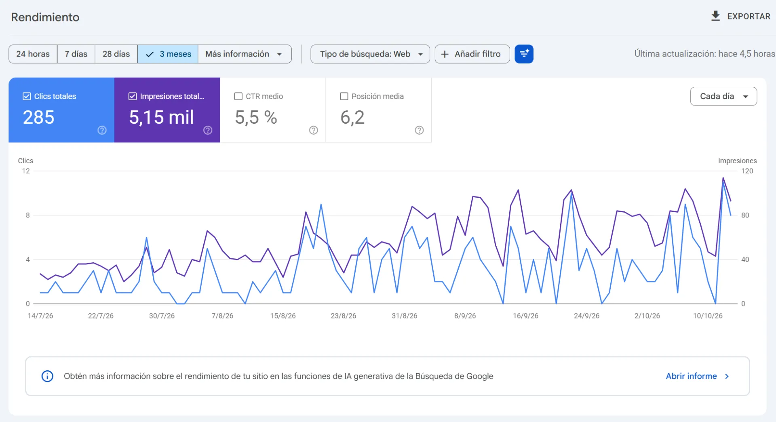Screen dimensions: 776x422
Task: Click the Clics axis title
Action: point(25,161)
